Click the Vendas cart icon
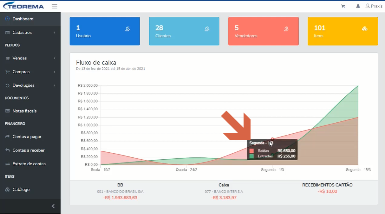The height and width of the screenshot is (214, 385). pyautogui.click(x=8, y=58)
